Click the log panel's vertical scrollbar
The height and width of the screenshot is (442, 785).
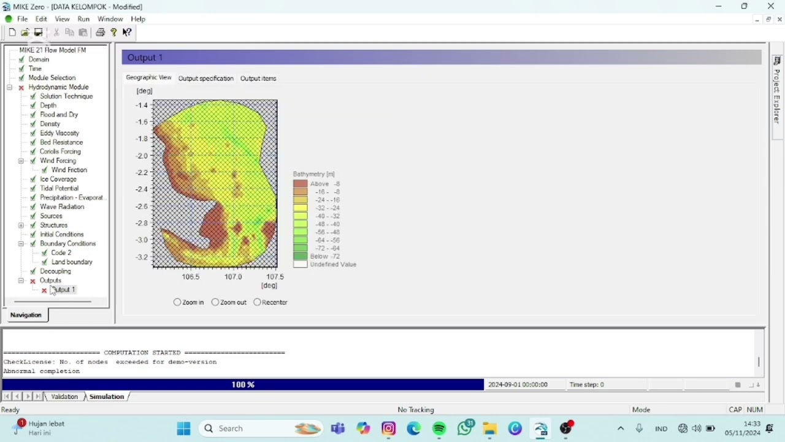point(759,362)
